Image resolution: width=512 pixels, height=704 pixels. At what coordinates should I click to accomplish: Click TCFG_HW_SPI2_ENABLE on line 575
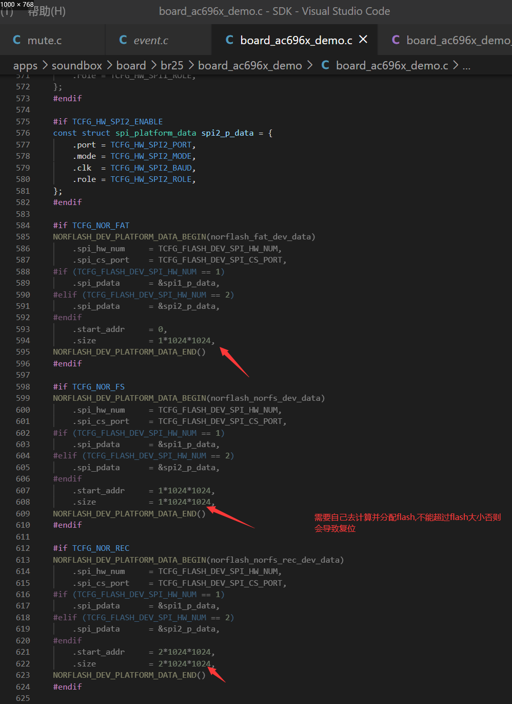click(x=117, y=122)
